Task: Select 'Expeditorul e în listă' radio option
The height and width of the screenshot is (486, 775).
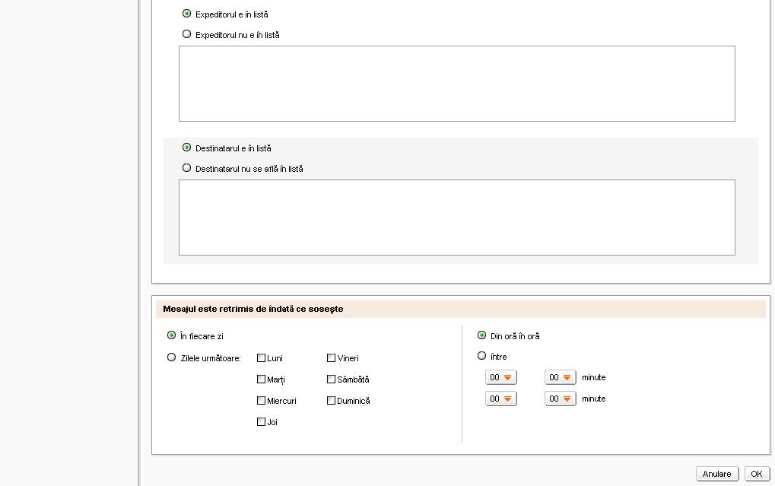Action: 187,14
